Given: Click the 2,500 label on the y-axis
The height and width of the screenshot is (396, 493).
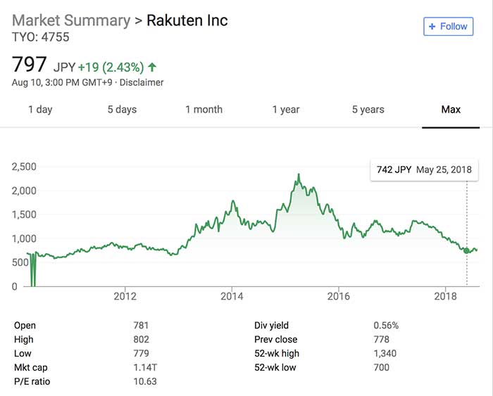Looking at the screenshot, I should tap(24, 167).
